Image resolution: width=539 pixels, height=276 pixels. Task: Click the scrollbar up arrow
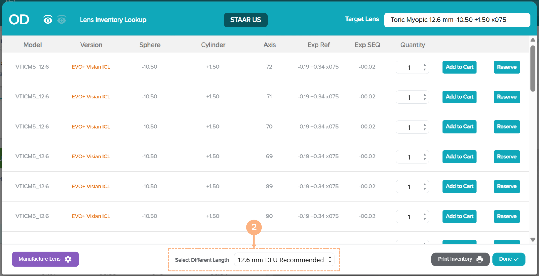pyautogui.click(x=533, y=40)
